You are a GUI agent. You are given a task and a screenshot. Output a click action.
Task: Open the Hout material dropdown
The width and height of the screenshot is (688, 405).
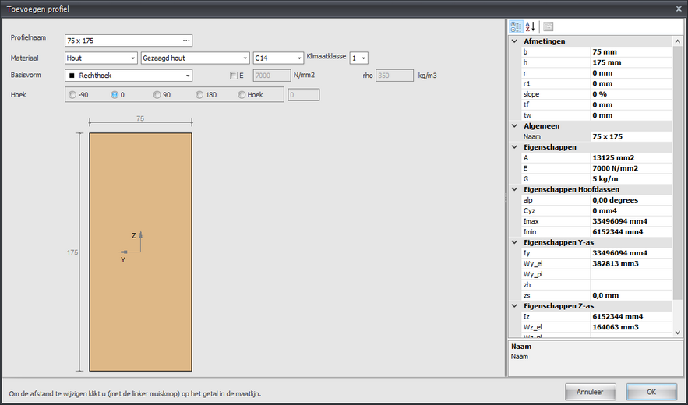101,58
